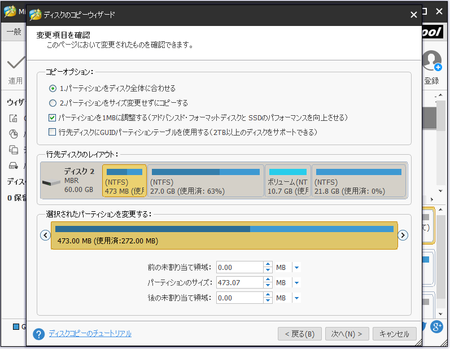Select option 1 fit partitions to entire disk
The image size is (450, 349).
pos(53,89)
